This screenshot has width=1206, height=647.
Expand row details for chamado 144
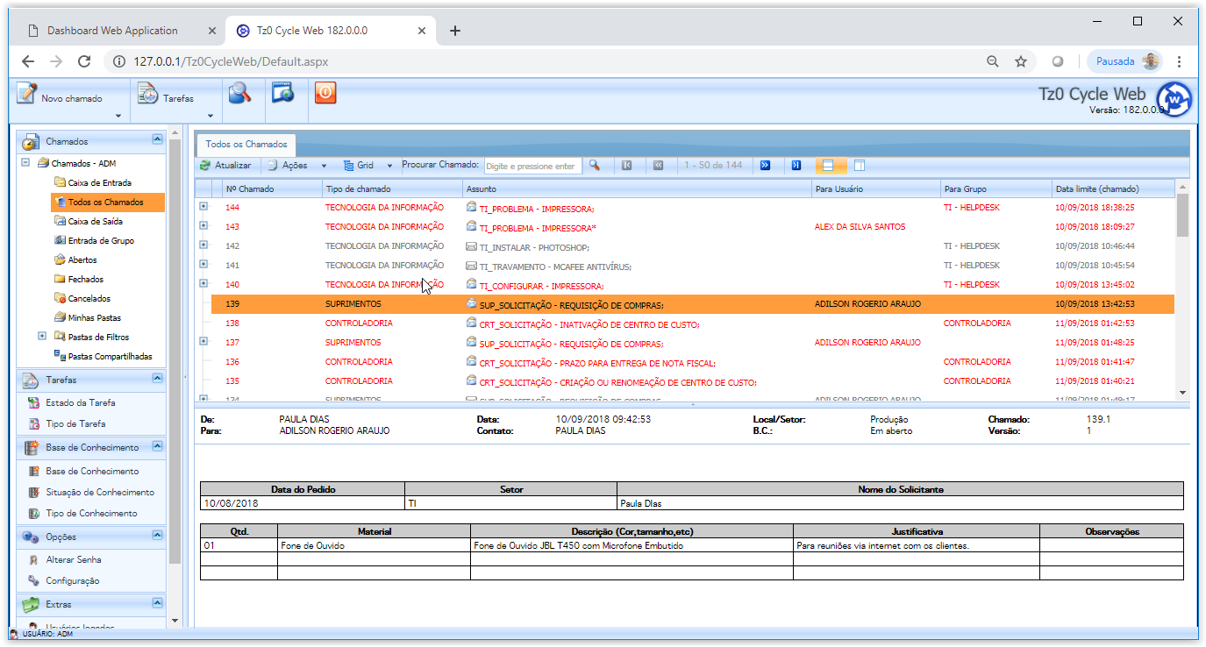click(x=203, y=207)
